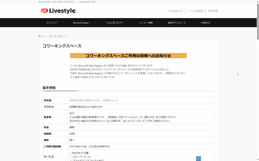The image size is (259, 161).
Task: Expand the Microsoft Base menu
Action: pyautogui.click(x=82, y=23)
